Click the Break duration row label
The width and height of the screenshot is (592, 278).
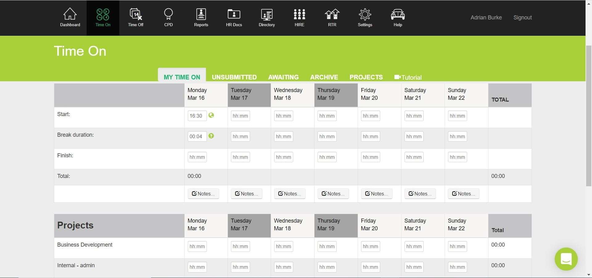pos(76,135)
